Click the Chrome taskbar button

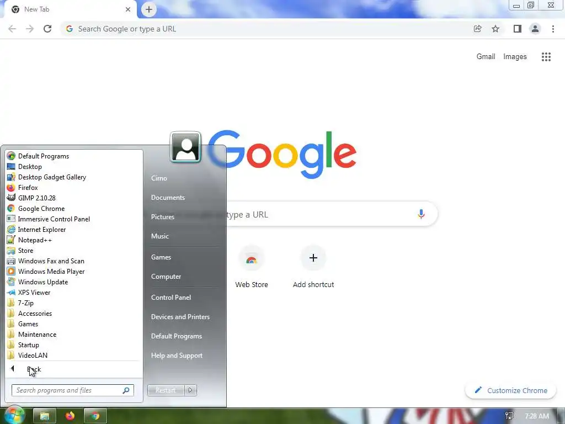point(95,416)
